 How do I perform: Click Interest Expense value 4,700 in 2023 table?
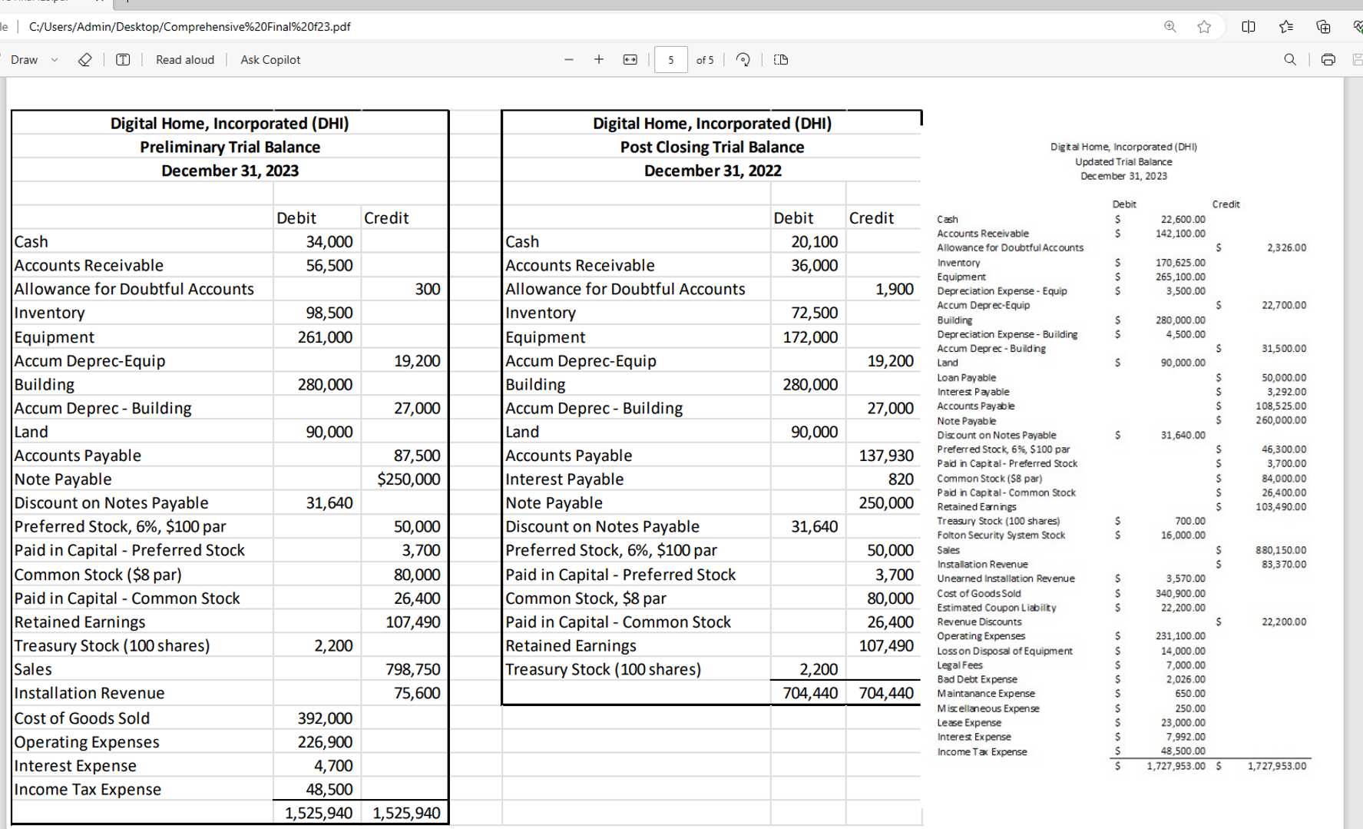333,766
